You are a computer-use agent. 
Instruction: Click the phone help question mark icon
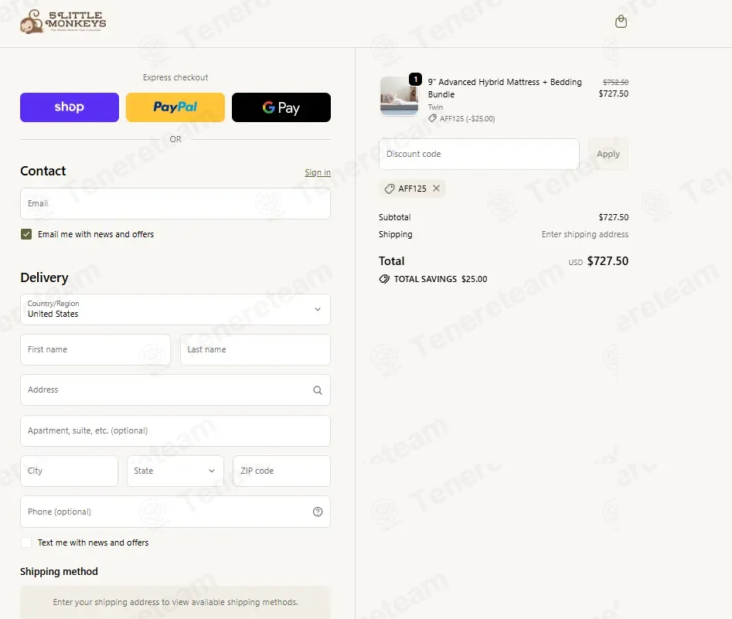(318, 512)
